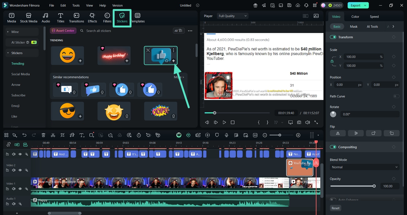
Task: Open the All filter dropdown for stickers
Action: click(x=178, y=31)
